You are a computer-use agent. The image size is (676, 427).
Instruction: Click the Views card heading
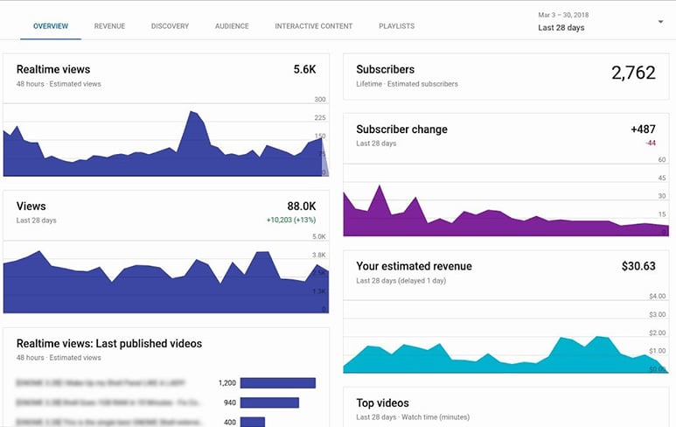click(31, 206)
